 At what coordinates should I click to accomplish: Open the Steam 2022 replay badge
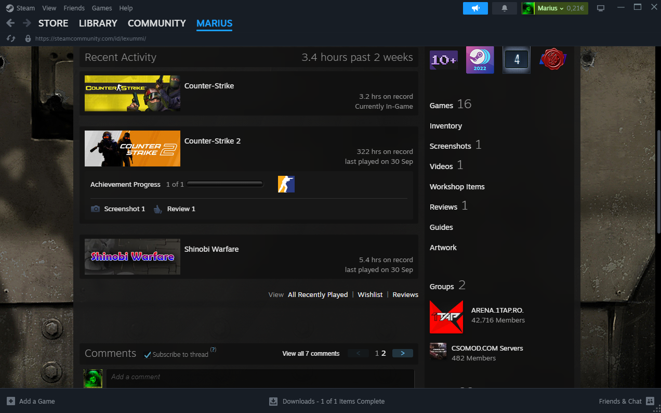[480, 60]
